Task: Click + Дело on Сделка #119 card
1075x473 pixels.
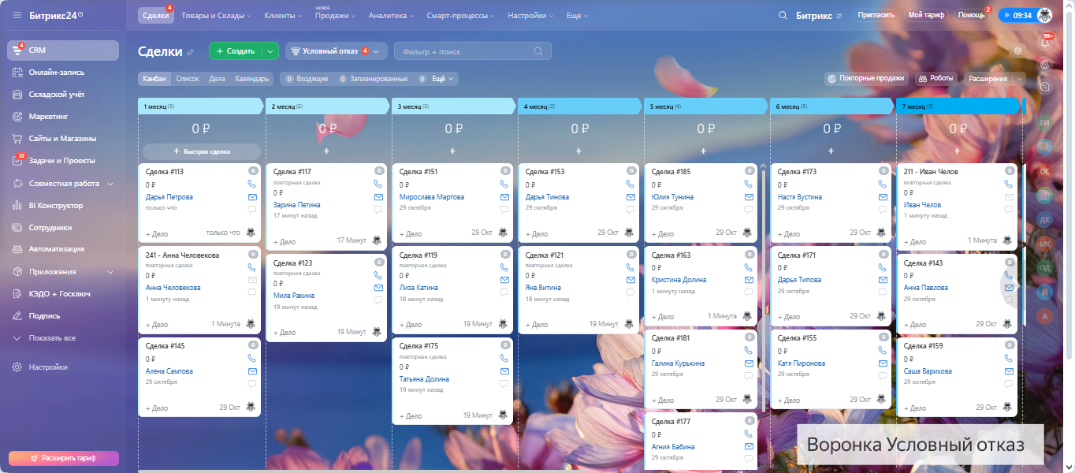Action: point(411,324)
